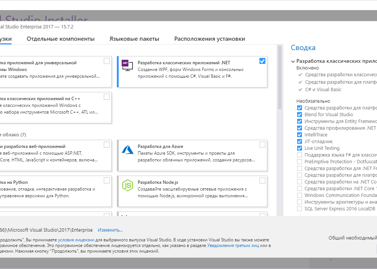The width and height of the screenshot is (377, 269).
Task: Check the C++ desktop development workload checkbox
Action: click(x=107, y=97)
